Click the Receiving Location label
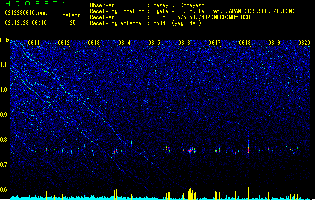 pyautogui.click(x=117, y=11)
